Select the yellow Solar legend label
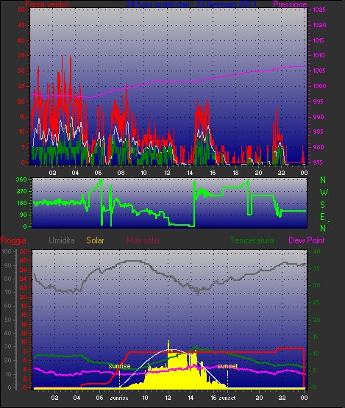Screen dimensions: 345x408 click(x=95, y=240)
